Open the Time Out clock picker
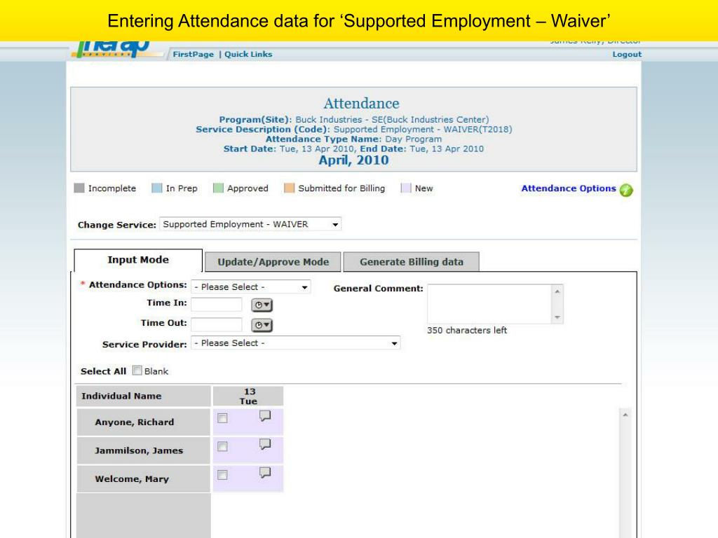The width and height of the screenshot is (718, 538). 262,325
